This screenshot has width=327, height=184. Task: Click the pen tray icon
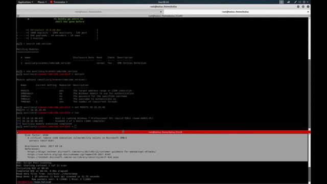pyautogui.click(x=295, y=2)
